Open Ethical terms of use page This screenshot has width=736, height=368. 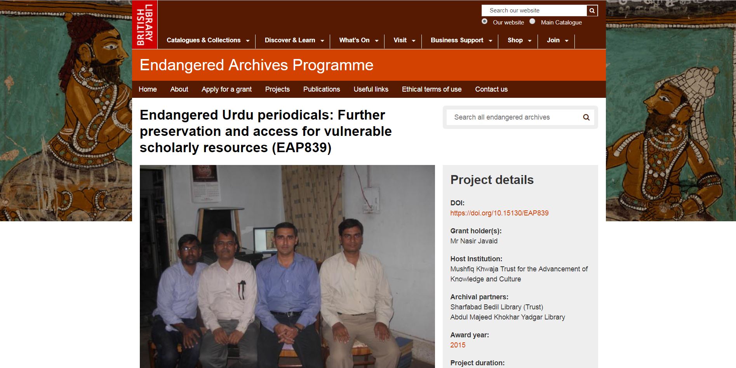point(432,89)
